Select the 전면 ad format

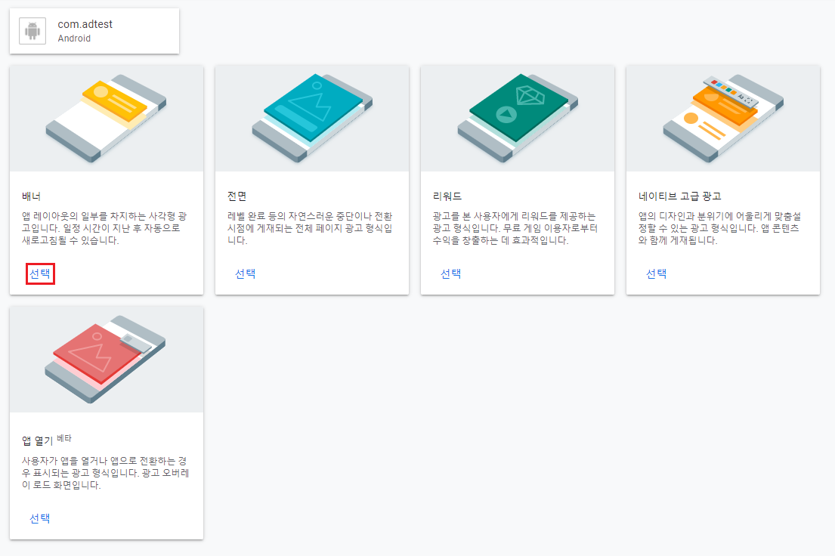coord(245,273)
